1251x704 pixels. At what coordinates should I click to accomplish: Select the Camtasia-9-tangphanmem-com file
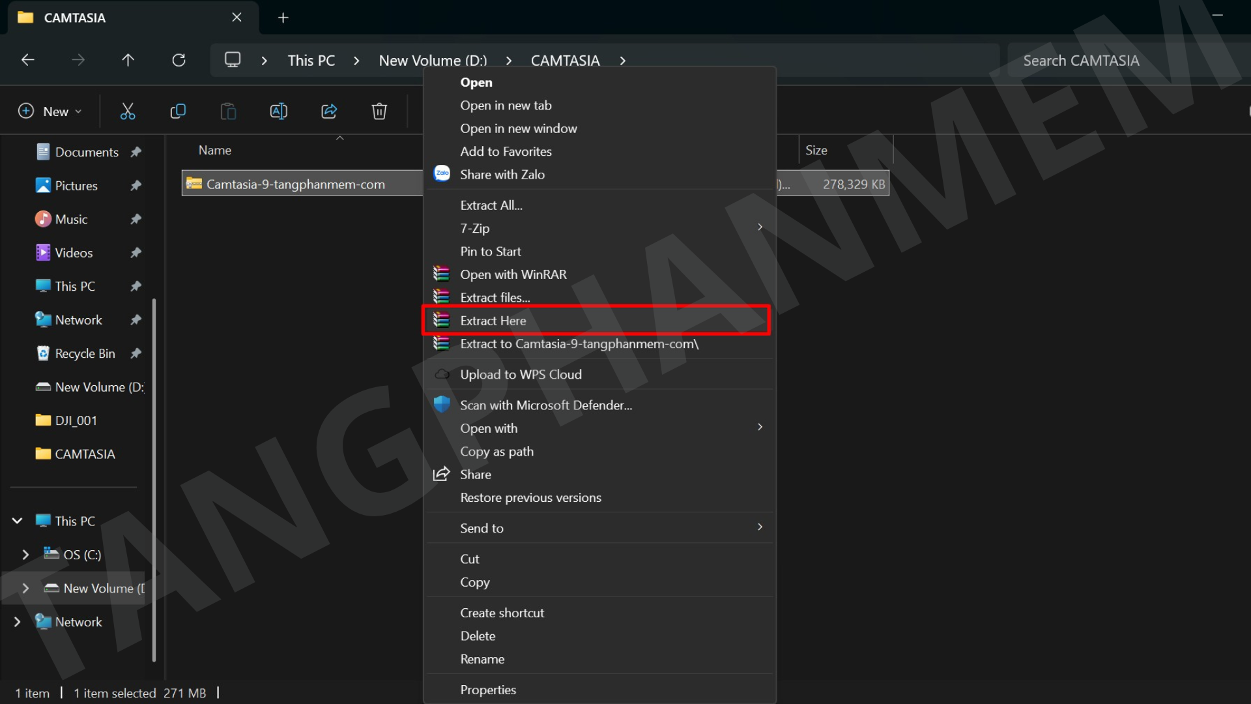pyautogui.click(x=295, y=184)
